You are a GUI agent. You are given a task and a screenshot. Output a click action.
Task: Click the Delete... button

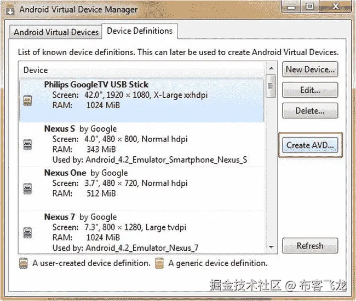(310, 111)
